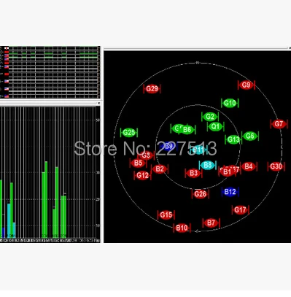The height and width of the screenshot is (297, 291).
Task: Click the red B7 satellite marker
Action: 211,223
